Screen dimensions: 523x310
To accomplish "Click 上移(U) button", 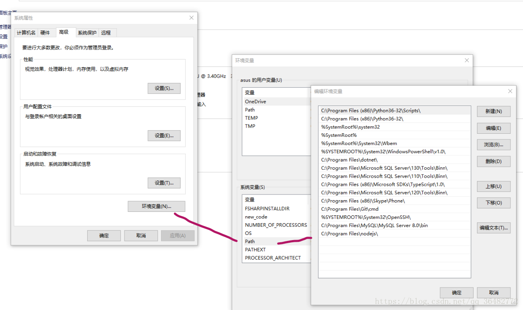I will pyautogui.click(x=493, y=186).
